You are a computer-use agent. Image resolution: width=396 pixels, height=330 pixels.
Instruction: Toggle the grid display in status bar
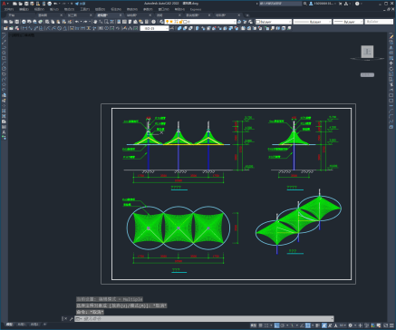click(x=261, y=325)
